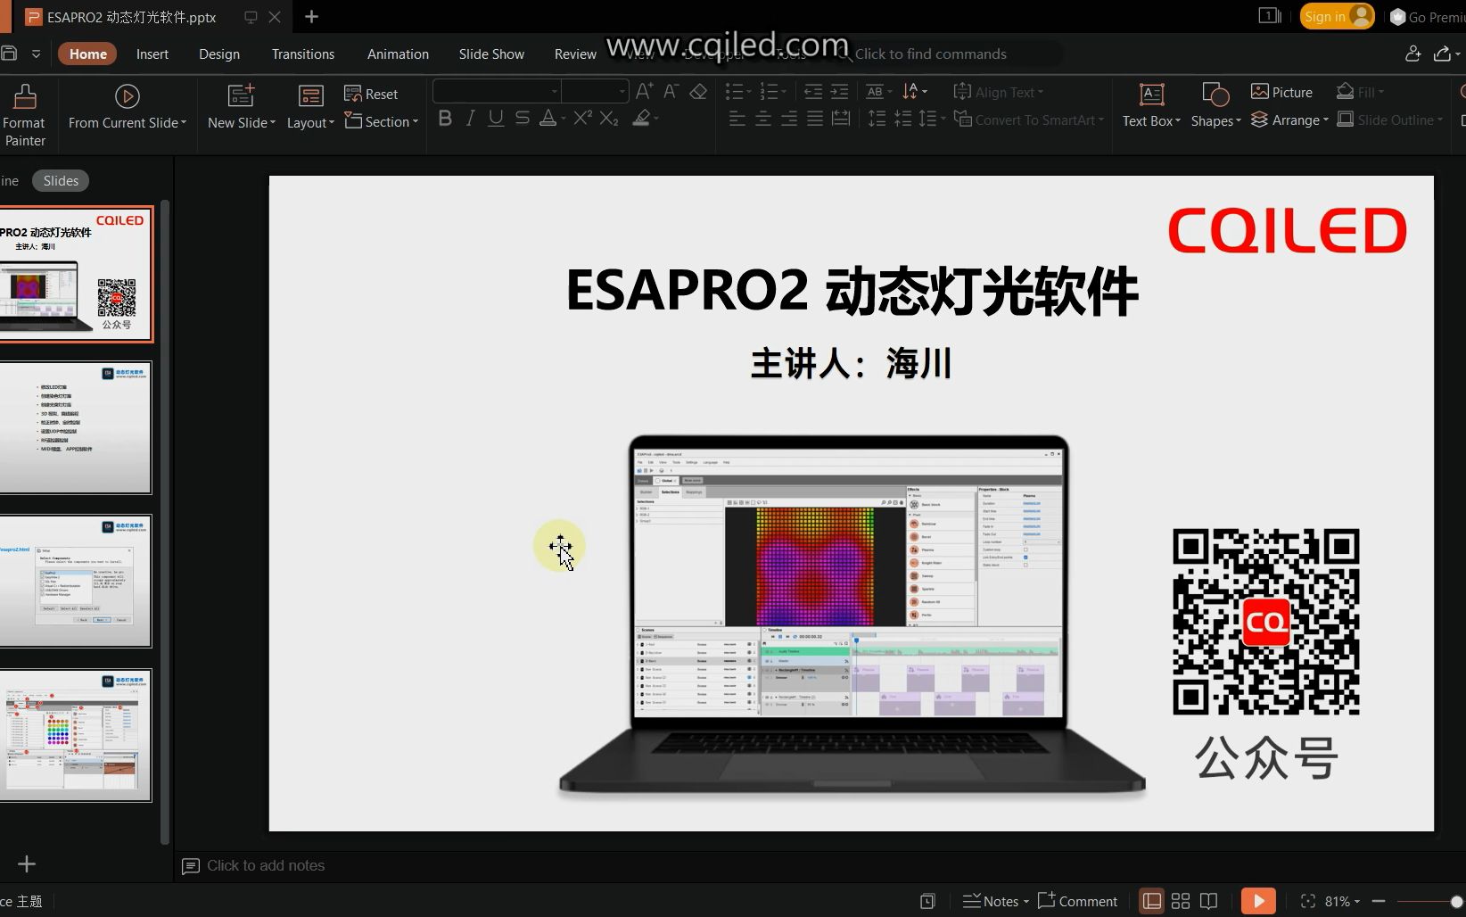Open the Design tab

[219, 54]
